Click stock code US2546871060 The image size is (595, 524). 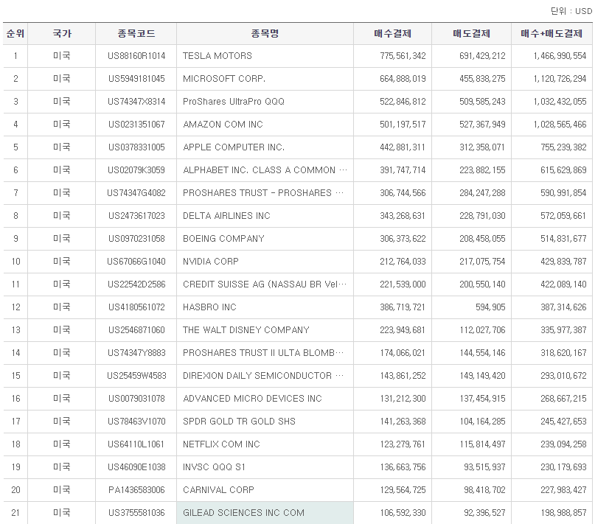pyautogui.click(x=136, y=329)
